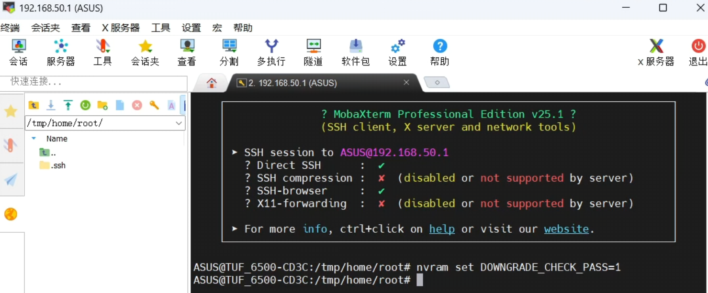Create a new file in SFTP browser
Viewport: 708px width, 293px height.
[x=120, y=105]
